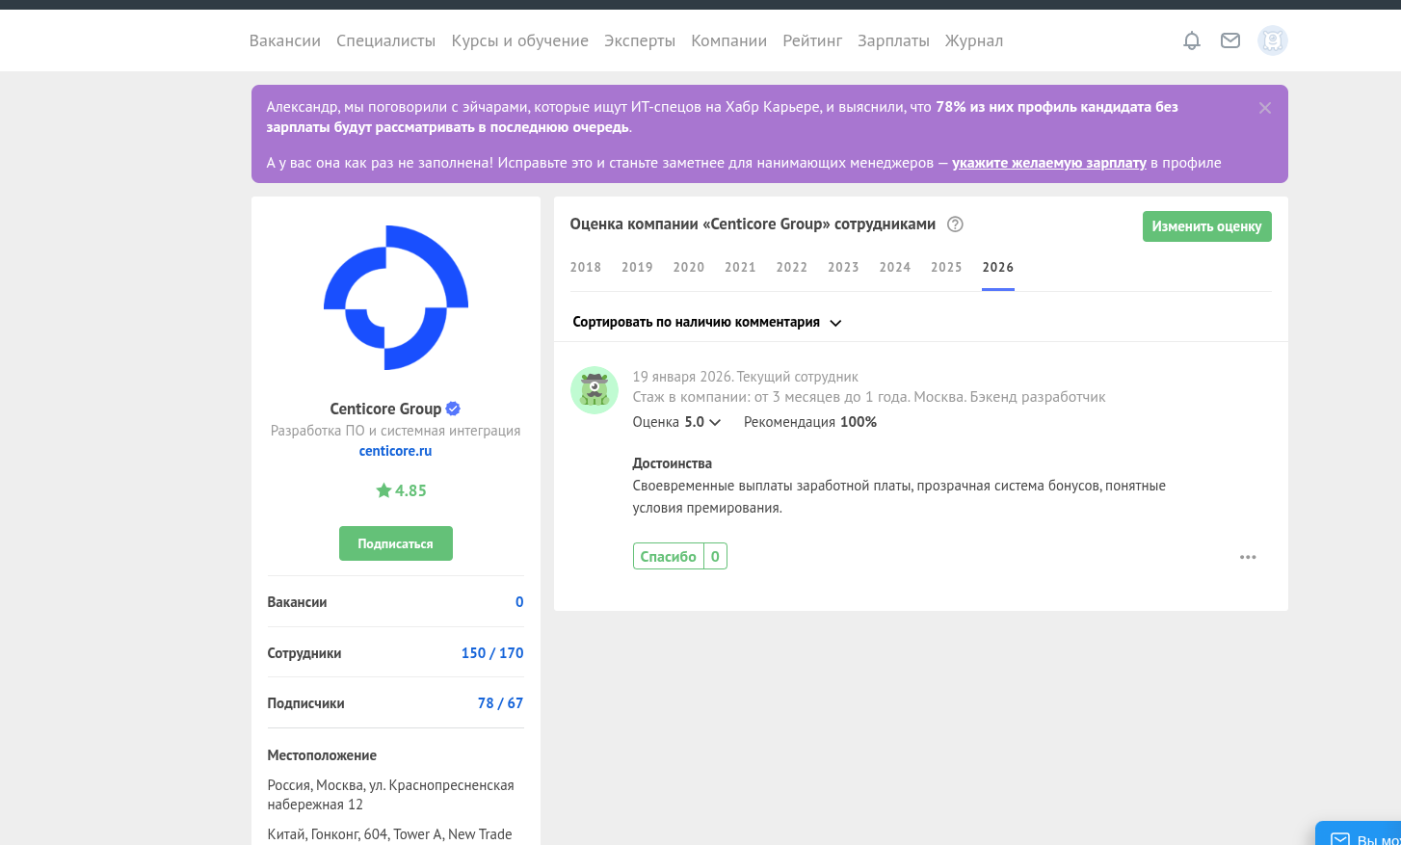The height and width of the screenshot is (845, 1401).
Task: Close the purple salary notice banner
Action: [1265, 108]
